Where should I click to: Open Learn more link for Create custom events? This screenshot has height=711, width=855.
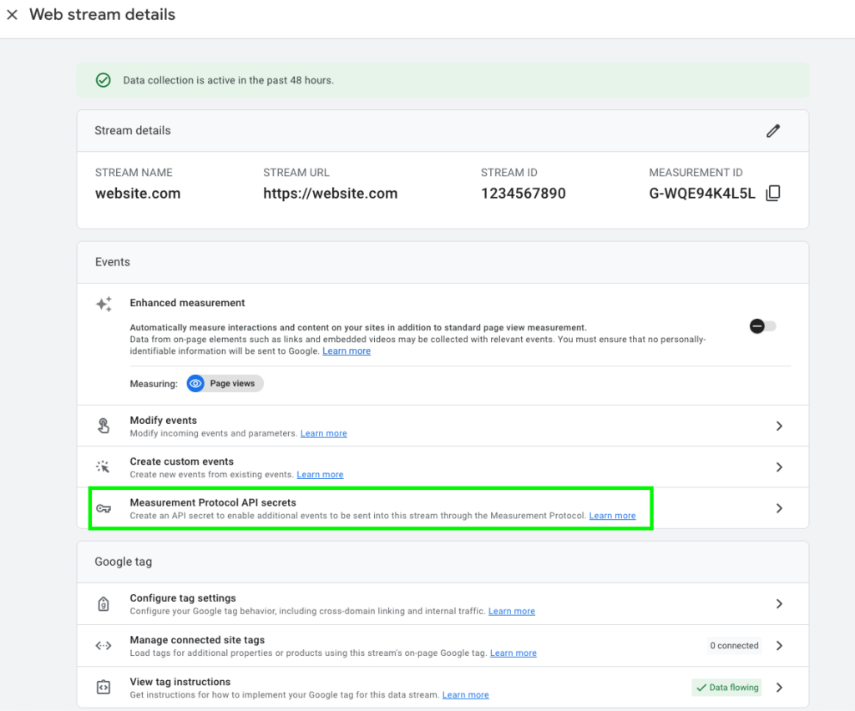[320, 475]
